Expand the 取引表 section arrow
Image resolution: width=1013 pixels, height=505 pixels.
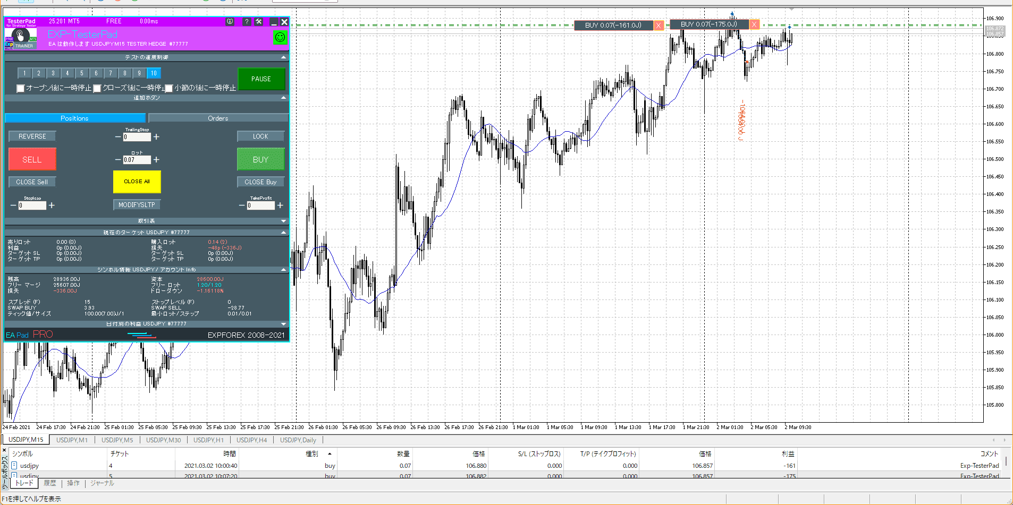(283, 221)
